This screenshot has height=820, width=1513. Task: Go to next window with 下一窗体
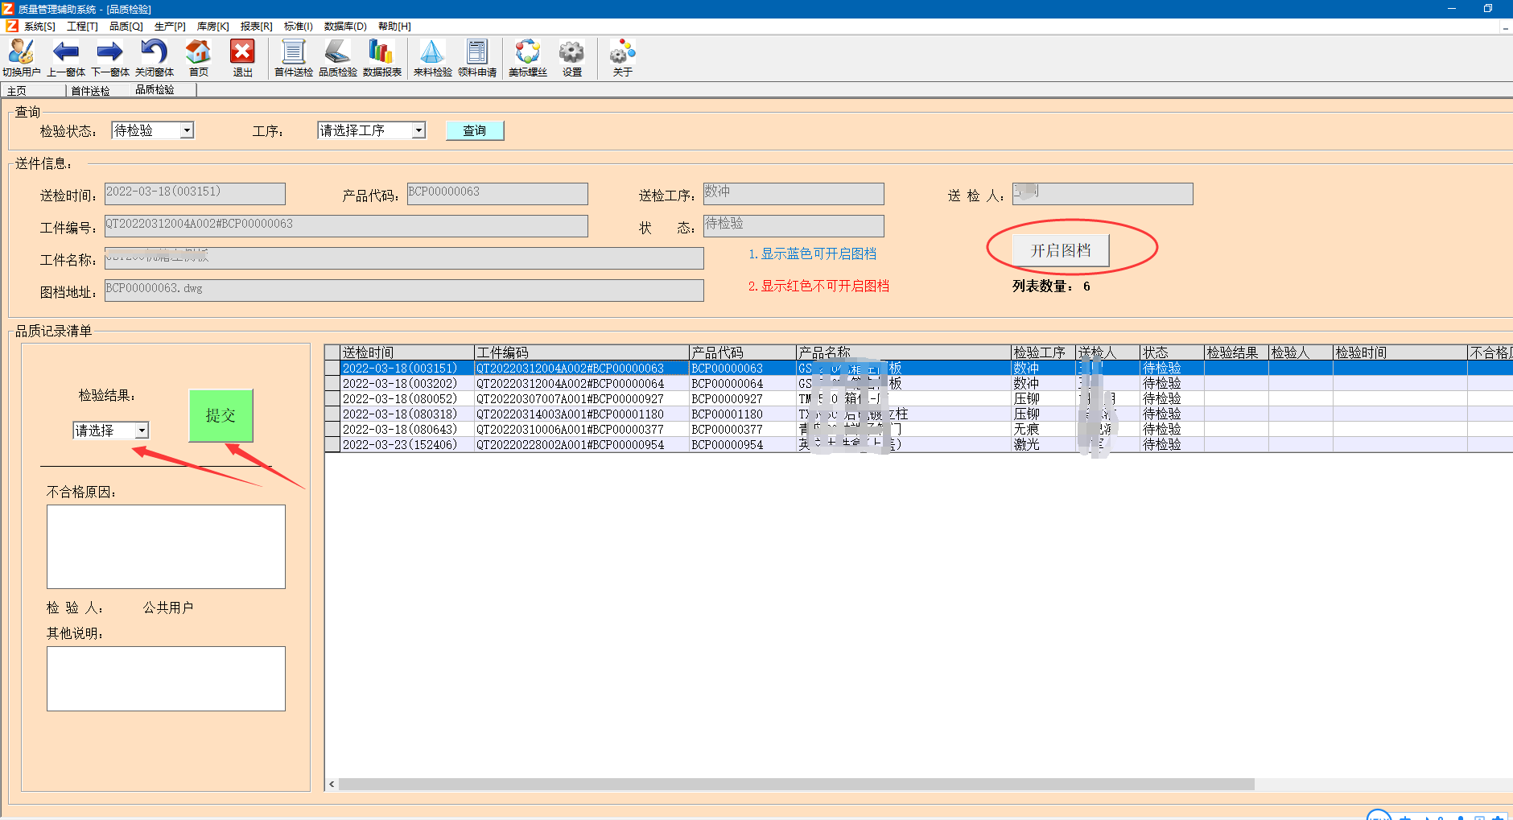coord(109,58)
